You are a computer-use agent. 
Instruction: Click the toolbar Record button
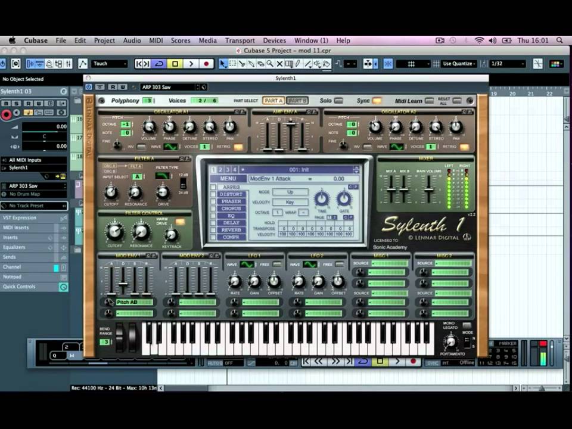(206, 64)
